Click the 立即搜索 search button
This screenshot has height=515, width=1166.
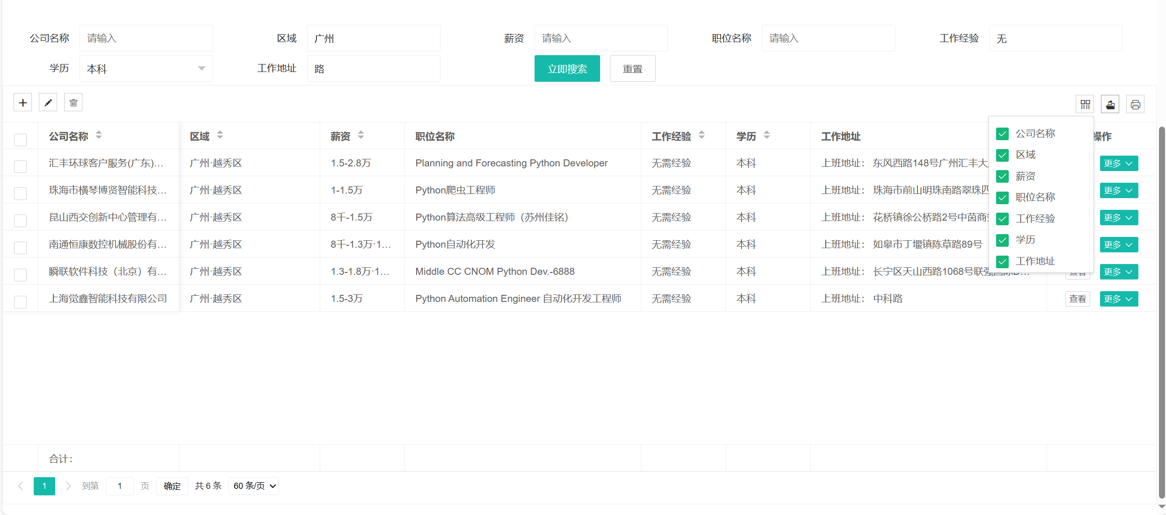[x=567, y=69]
